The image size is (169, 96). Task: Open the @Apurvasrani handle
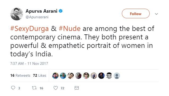point(37,17)
